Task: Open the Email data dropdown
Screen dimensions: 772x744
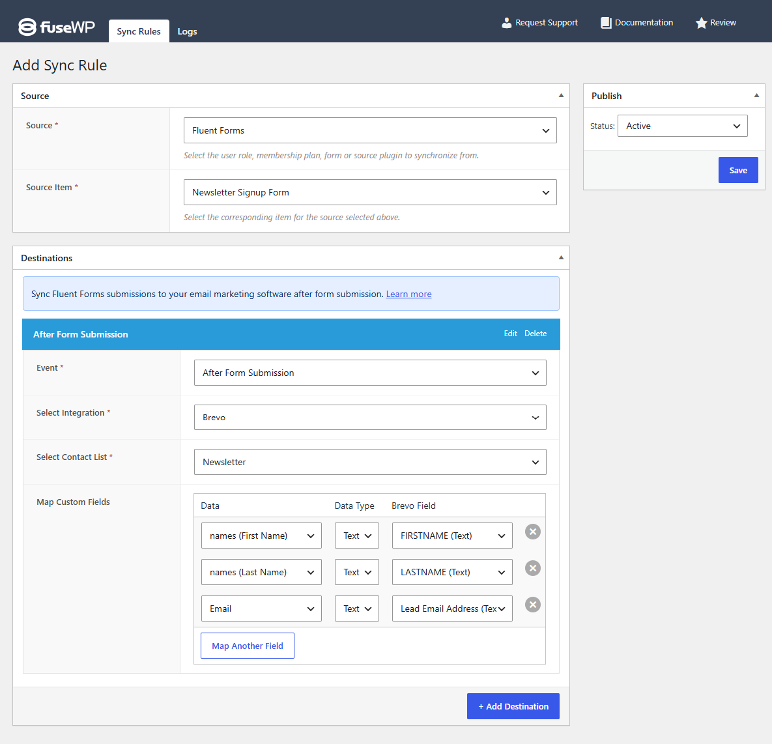Action: 261,608
